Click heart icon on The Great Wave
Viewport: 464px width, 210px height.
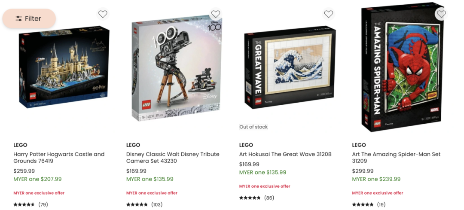coord(329,14)
